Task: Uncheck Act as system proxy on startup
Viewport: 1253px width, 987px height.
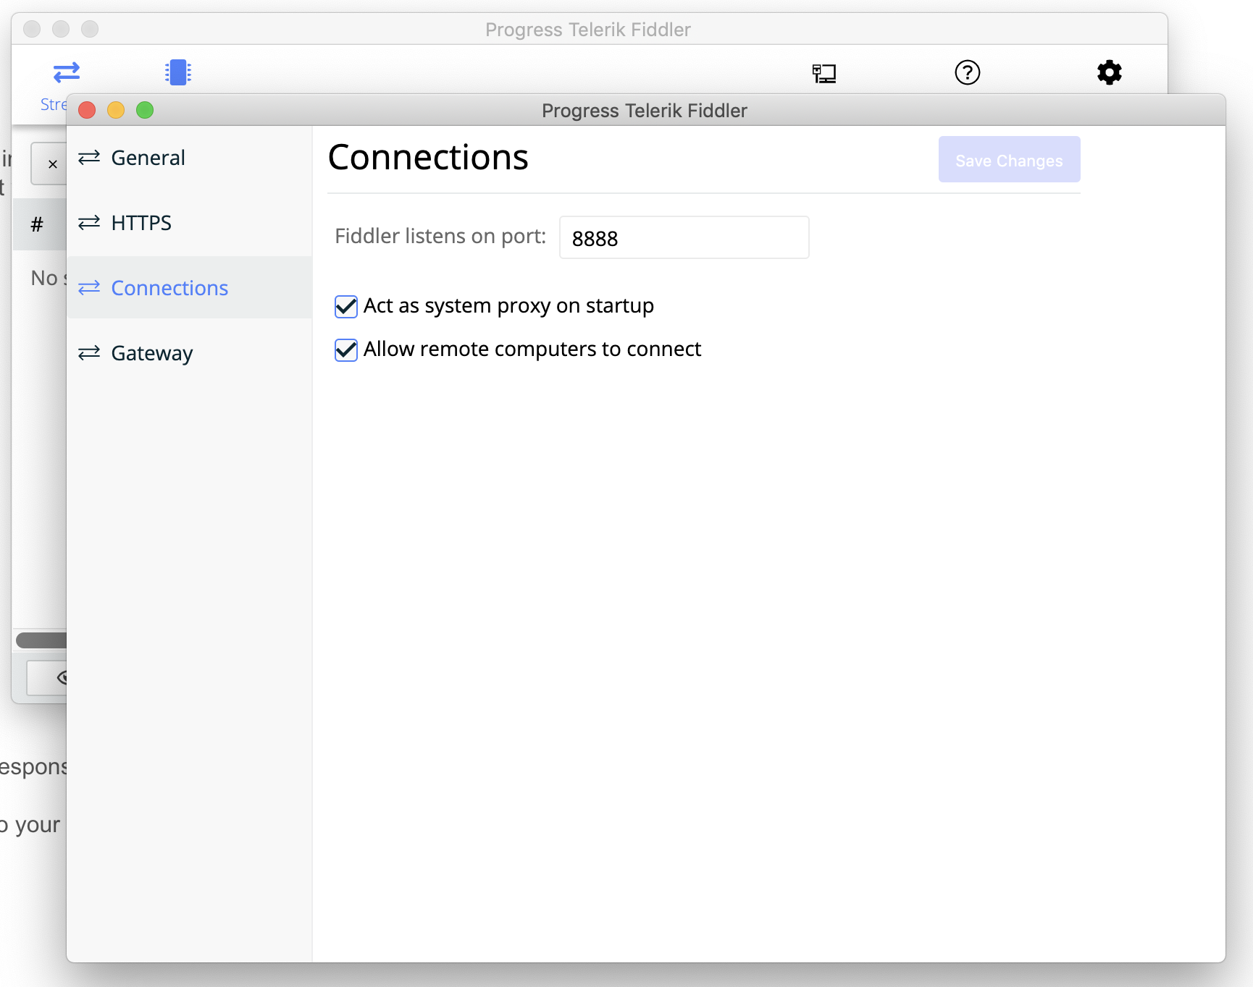Action: click(x=346, y=307)
